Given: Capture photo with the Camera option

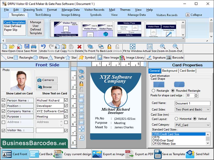Looking at the screenshot, I should (x=47, y=79).
